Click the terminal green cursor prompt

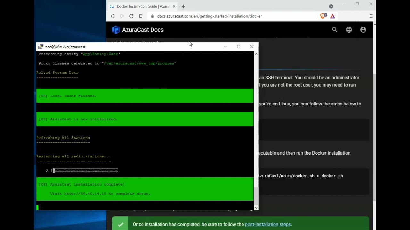[x=37, y=208]
